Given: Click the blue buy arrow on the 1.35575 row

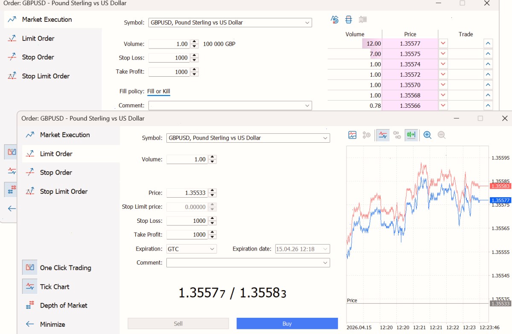Looking at the screenshot, I should click(488, 54).
